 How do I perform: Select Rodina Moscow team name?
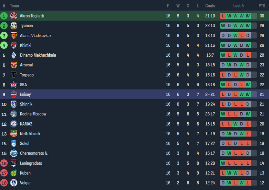point(33,114)
